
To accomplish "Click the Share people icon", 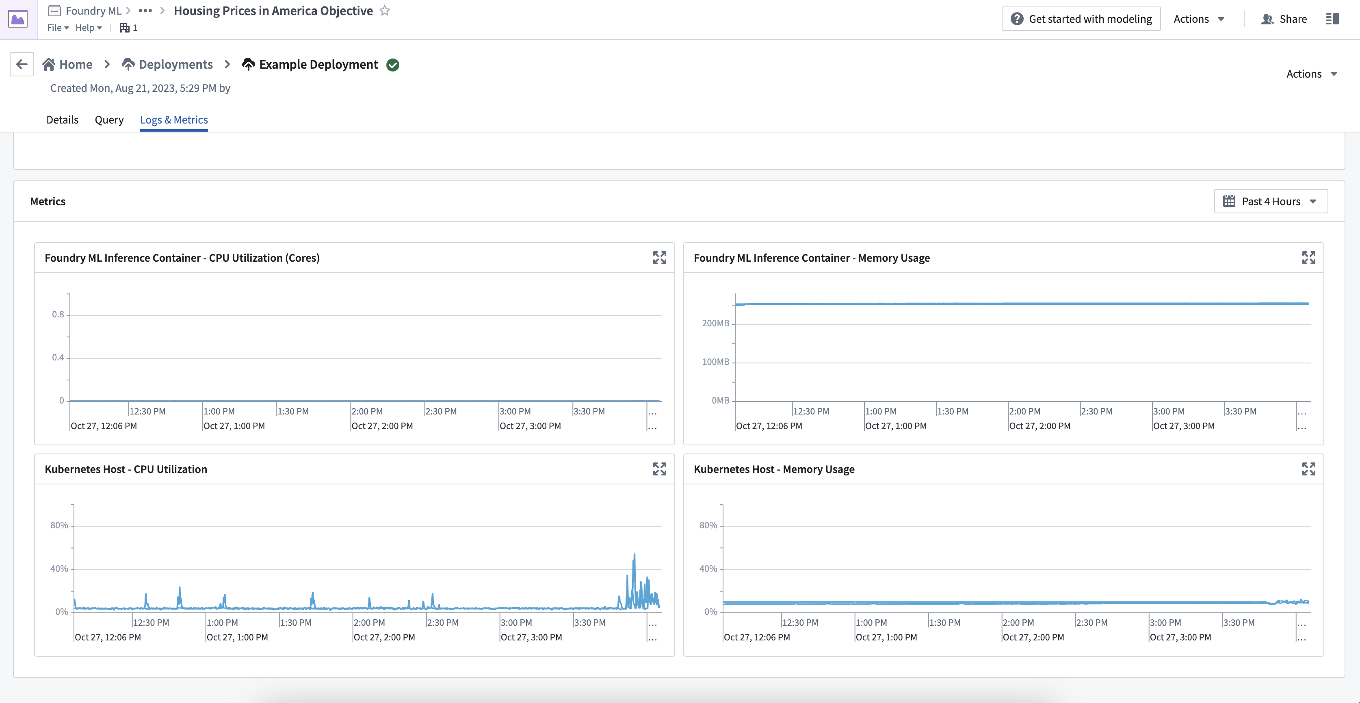I will [x=1267, y=19].
